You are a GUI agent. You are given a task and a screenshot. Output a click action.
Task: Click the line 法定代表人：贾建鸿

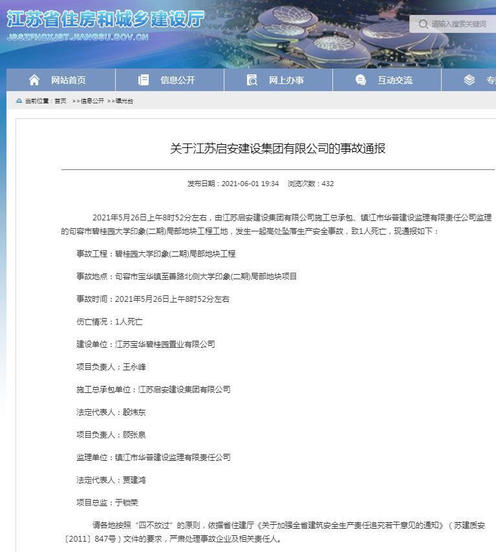pos(111,480)
